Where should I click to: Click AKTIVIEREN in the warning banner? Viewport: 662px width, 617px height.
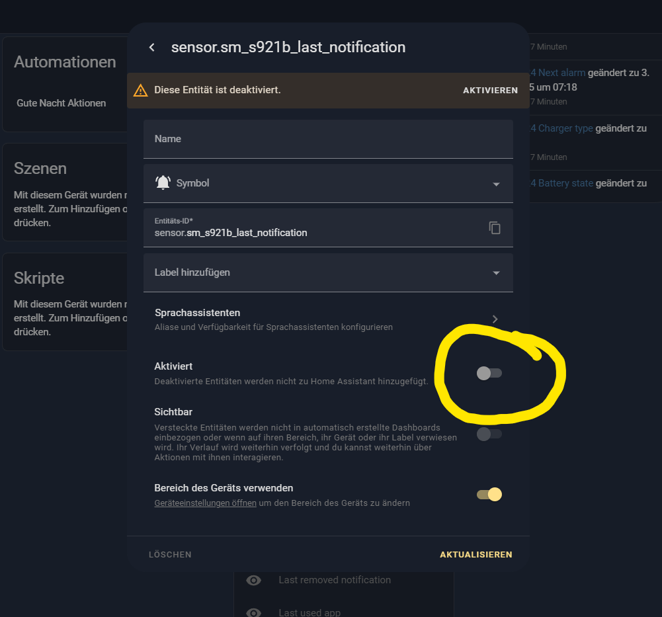click(490, 91)
